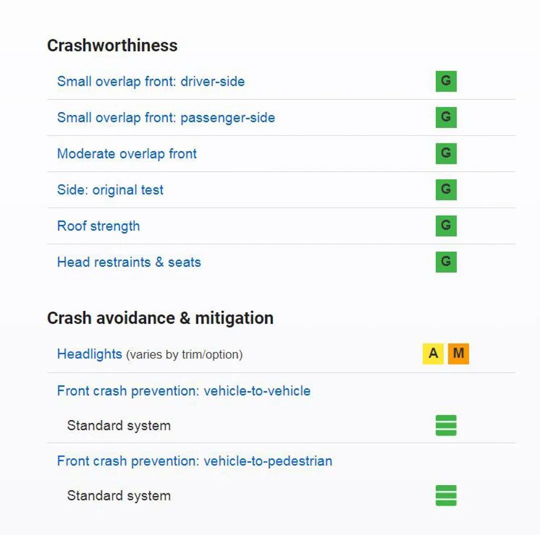Click the G rating icon for Moderate overlap front

(x=446, y=153)
